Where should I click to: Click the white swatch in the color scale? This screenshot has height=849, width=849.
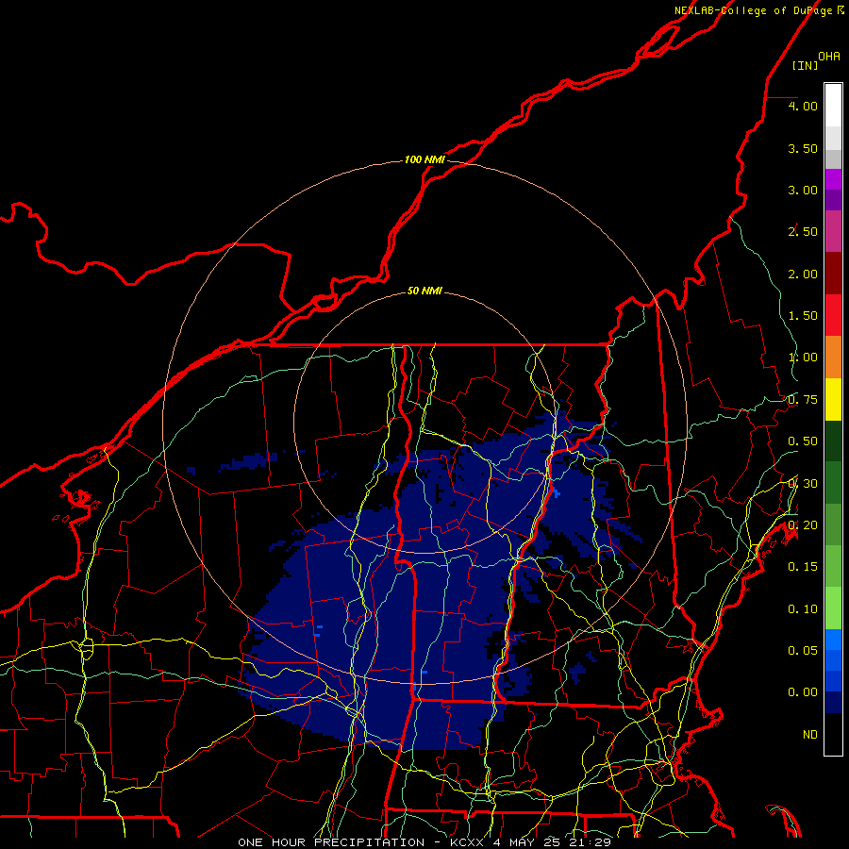click(833, 106)
